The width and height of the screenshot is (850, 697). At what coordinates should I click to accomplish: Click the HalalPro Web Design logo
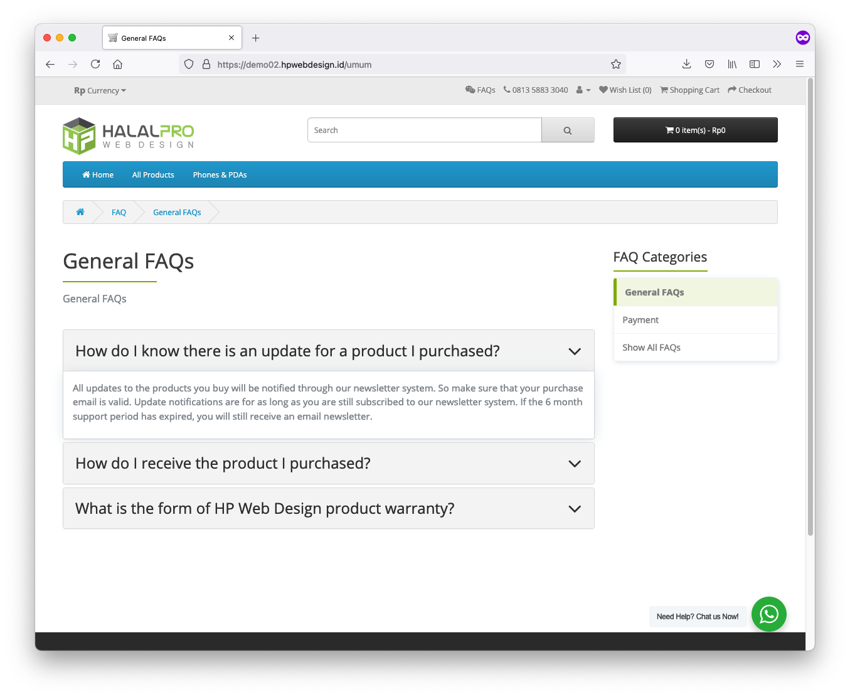coord(129,136)
